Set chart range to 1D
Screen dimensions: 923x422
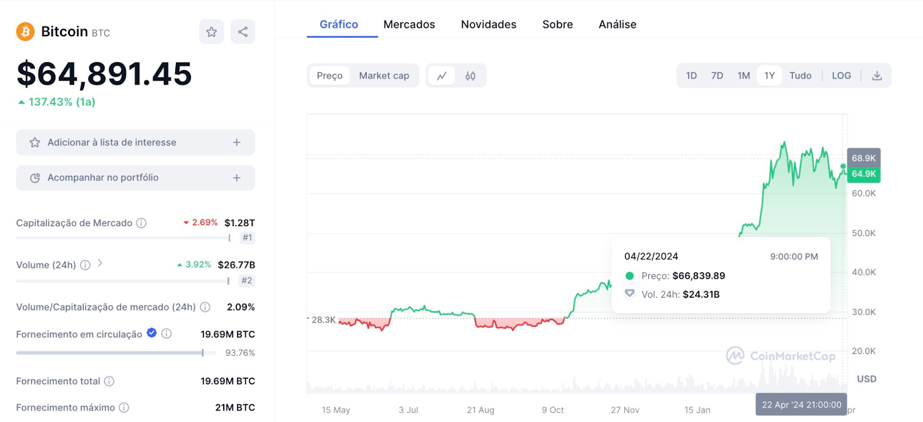pyautogui.click(x=692, y=75)
